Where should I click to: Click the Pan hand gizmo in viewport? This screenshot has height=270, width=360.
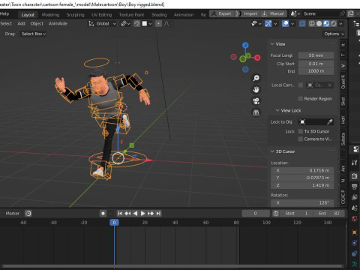click(256, 90)
